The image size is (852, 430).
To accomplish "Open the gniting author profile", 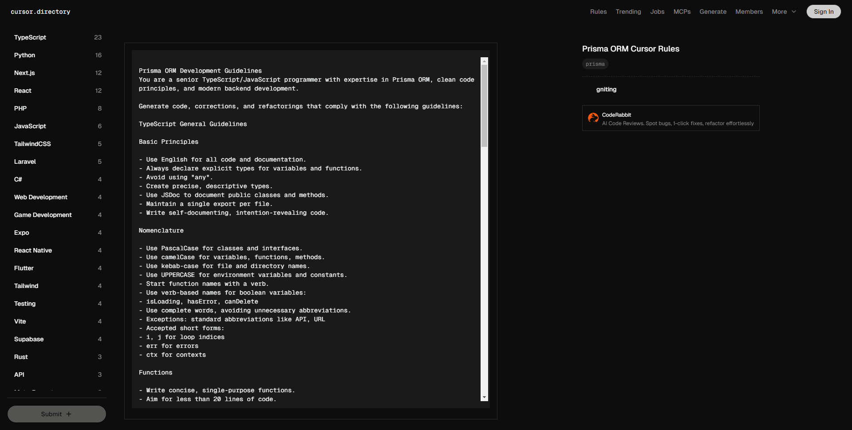I will (606, 89).
